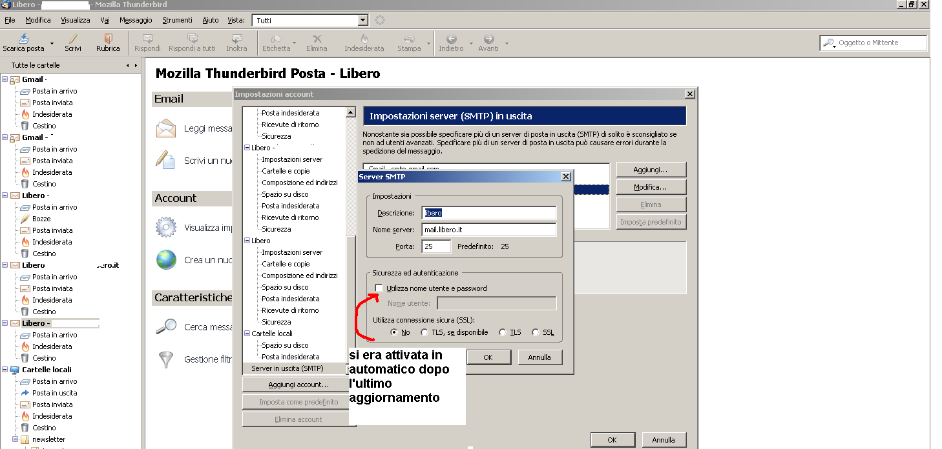This screenshot has height=449, width=942.
Task: Click the Cerca messaggi magnifier icon
Action: pyautogui.click(x=166, y=326)
